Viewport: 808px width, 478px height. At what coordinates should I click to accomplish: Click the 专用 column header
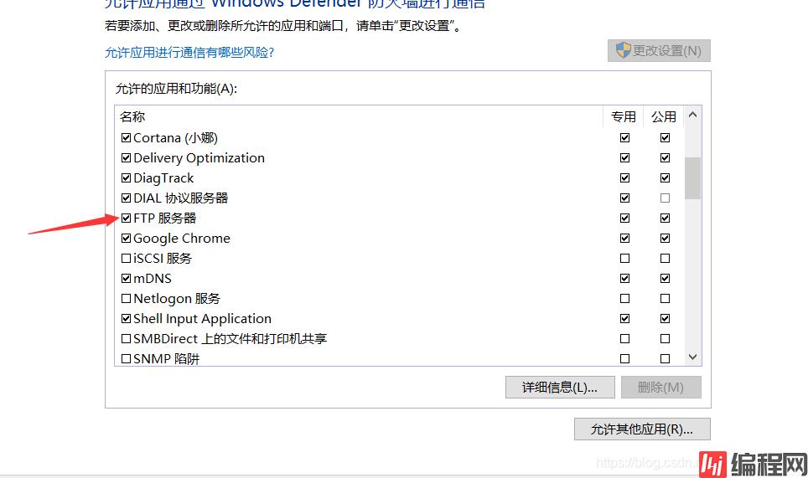624,117
